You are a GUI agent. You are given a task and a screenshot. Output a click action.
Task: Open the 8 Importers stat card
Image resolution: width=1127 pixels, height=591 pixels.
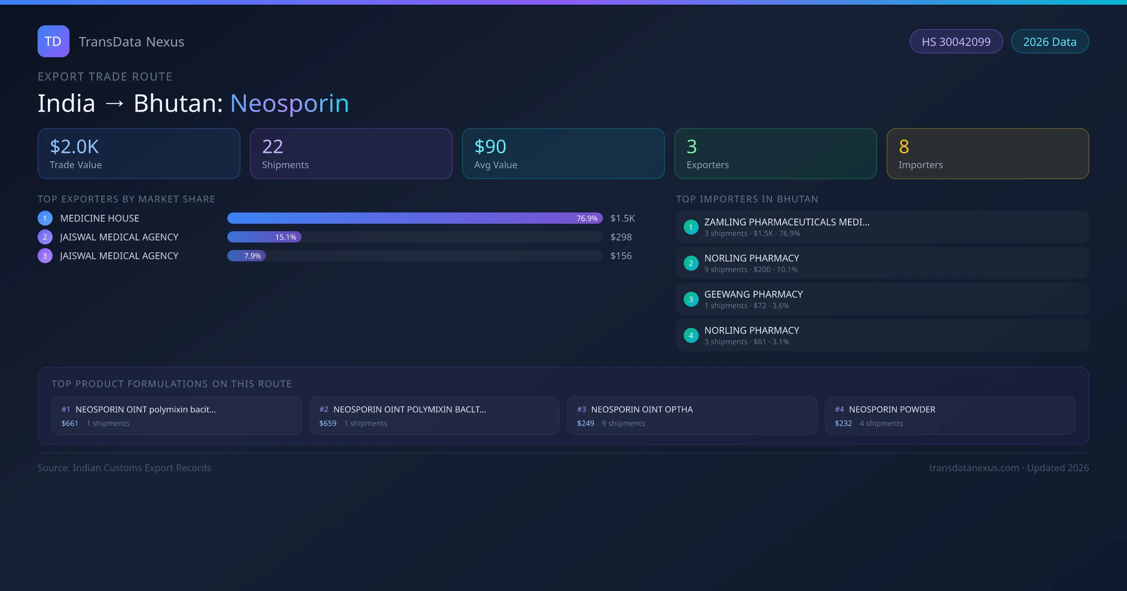click(x=988, y=153)
